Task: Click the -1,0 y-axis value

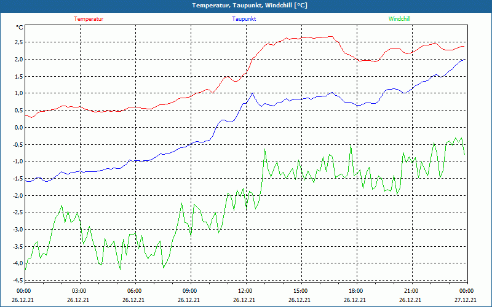Action: point(17,161)
